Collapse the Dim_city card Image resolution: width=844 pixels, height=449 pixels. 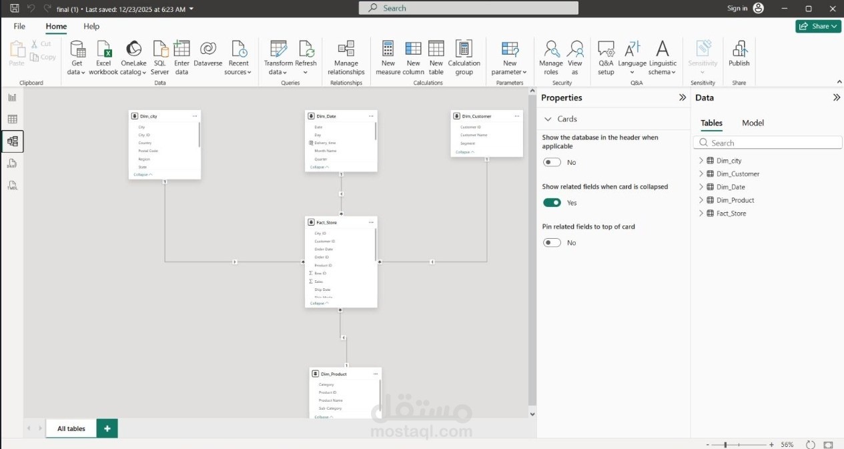click(143, 174)
